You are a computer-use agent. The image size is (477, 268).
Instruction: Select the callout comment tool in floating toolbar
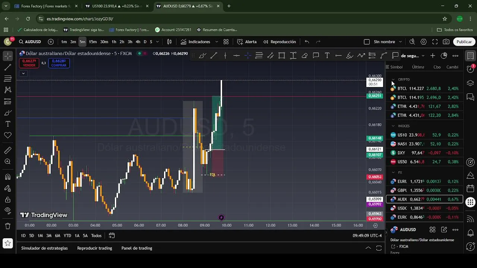pos(316,55)
